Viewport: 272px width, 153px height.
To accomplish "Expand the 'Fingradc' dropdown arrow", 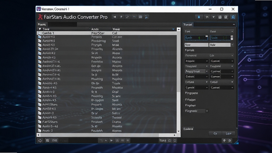I will coord(207,111).
